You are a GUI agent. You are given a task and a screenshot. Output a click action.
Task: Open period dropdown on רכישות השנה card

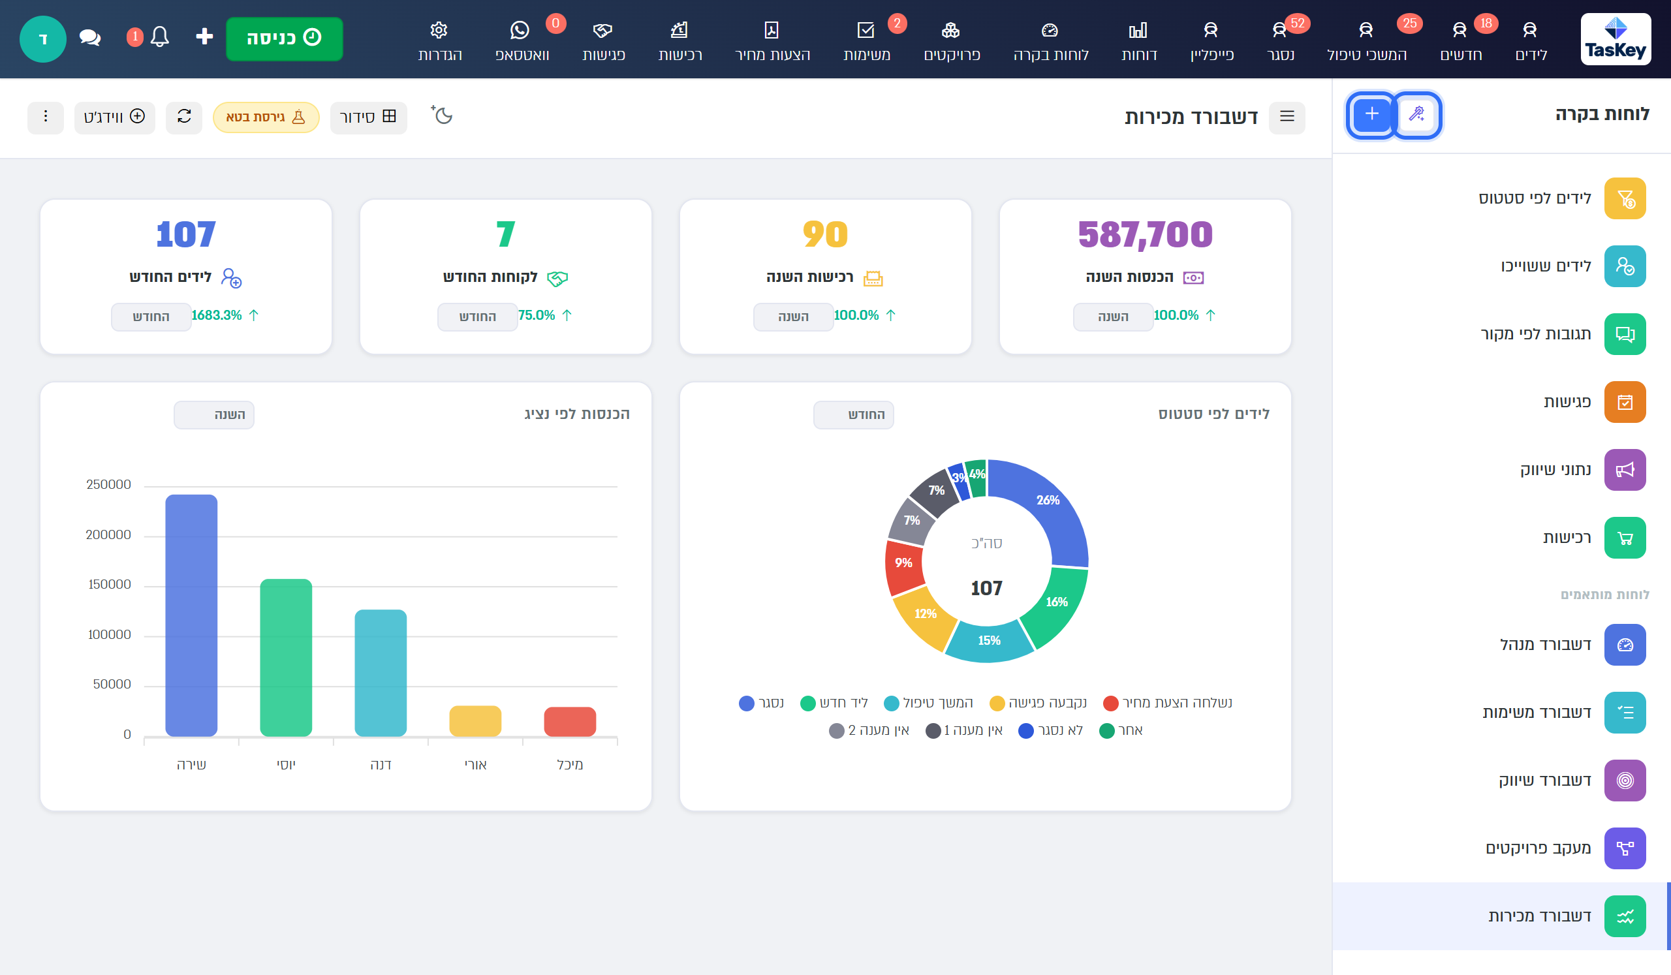pyautogui.click(x=793, y=317)
